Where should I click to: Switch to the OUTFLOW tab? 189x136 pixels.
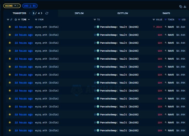123,13
